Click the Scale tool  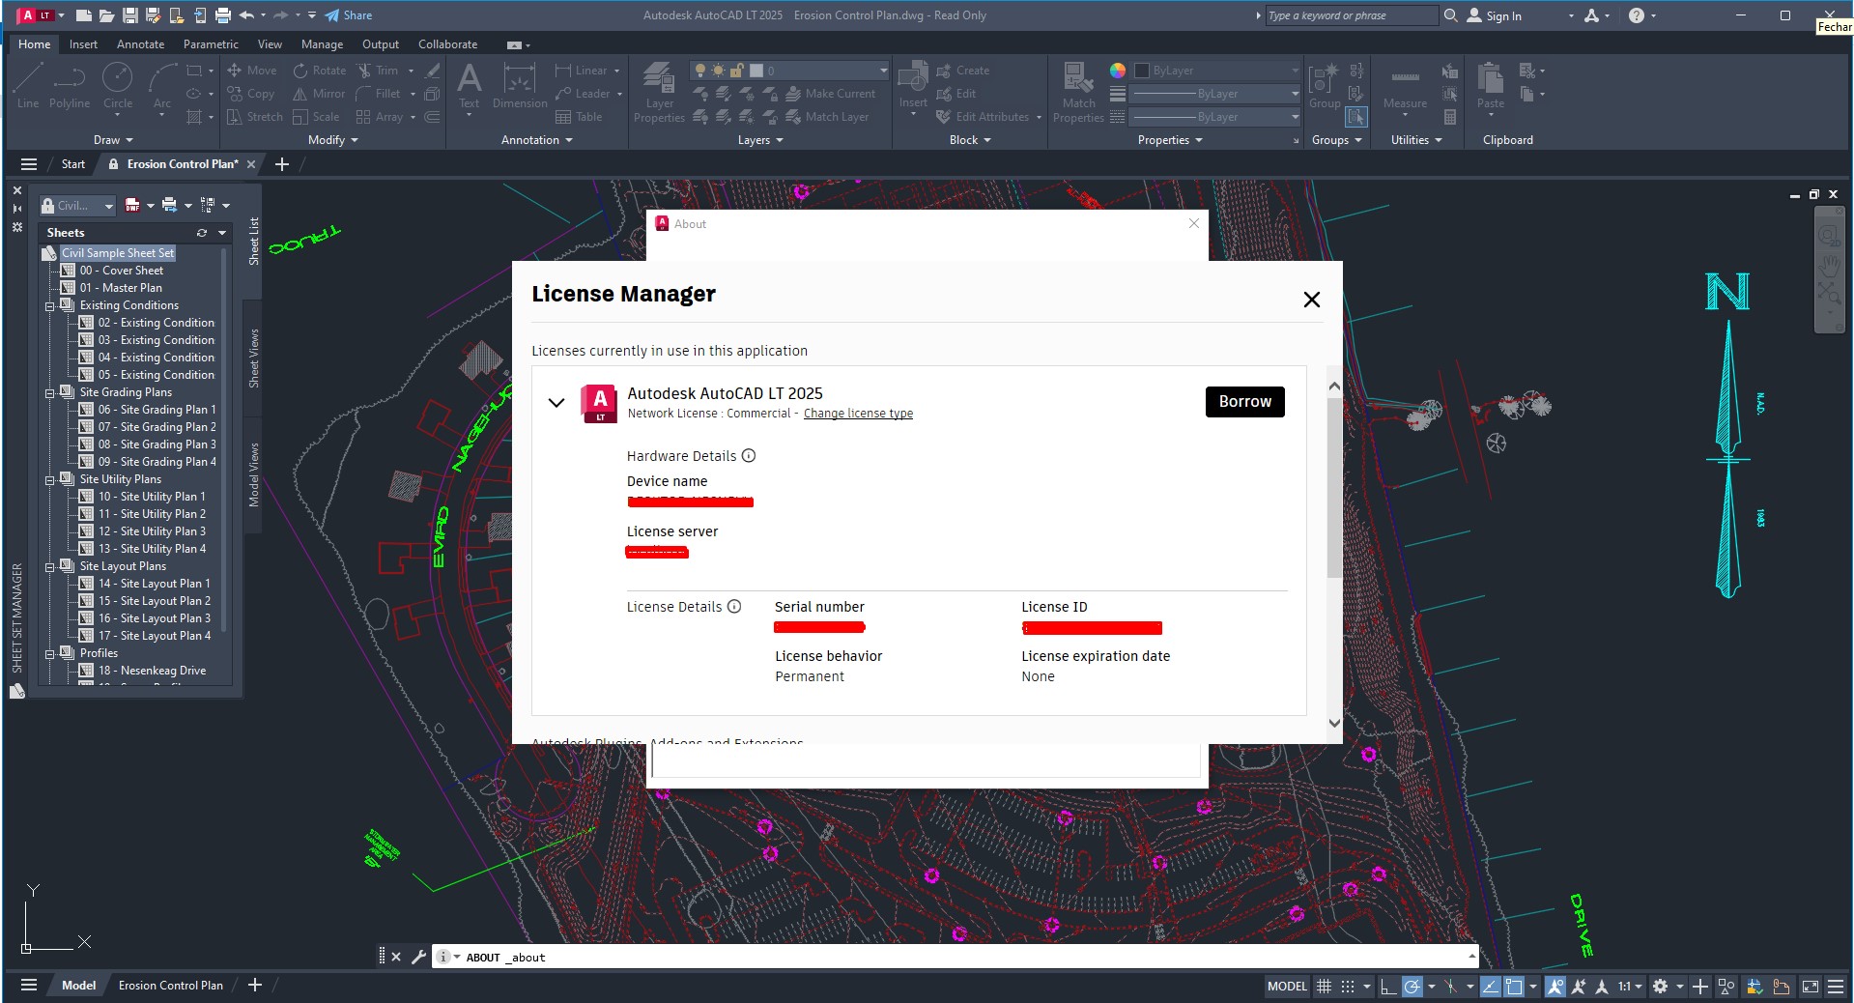[x=317, y=117]
